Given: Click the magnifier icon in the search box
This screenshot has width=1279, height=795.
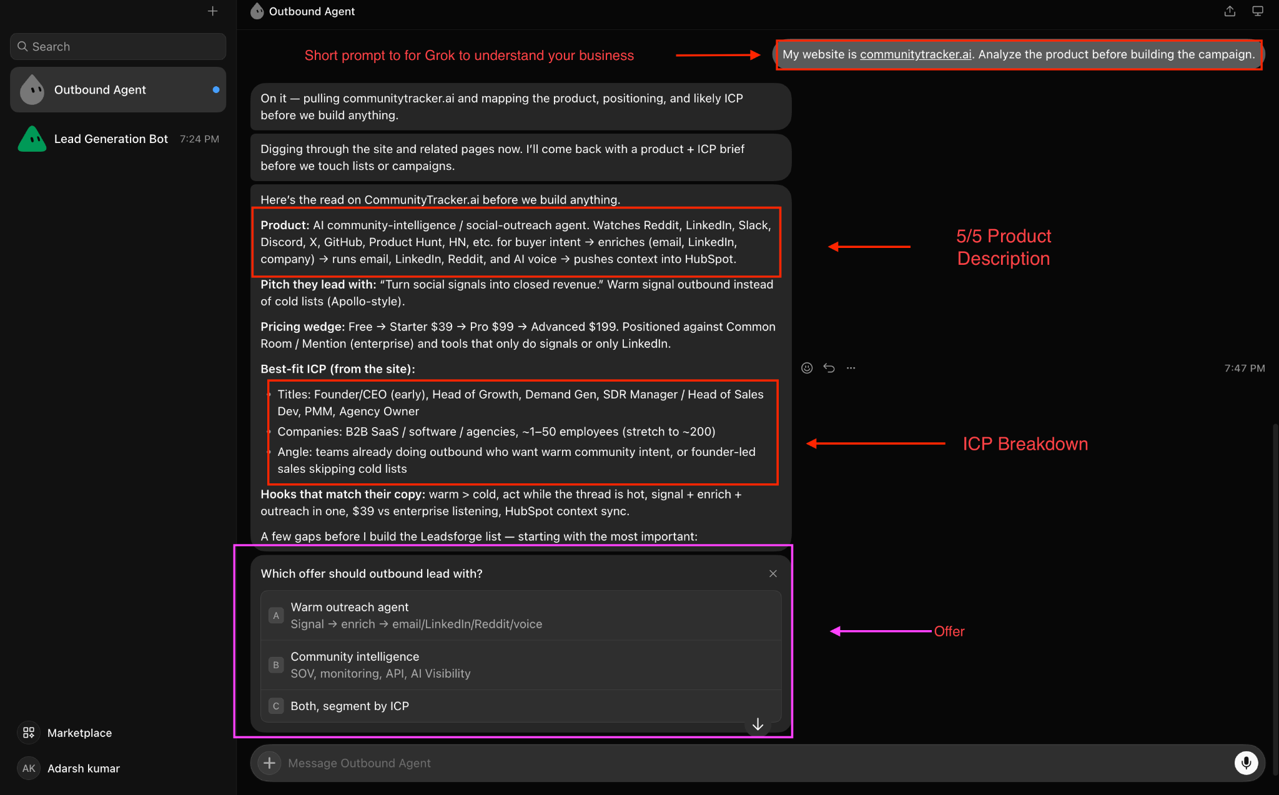Looking at the screenshot, I should (x=22, y=46).
